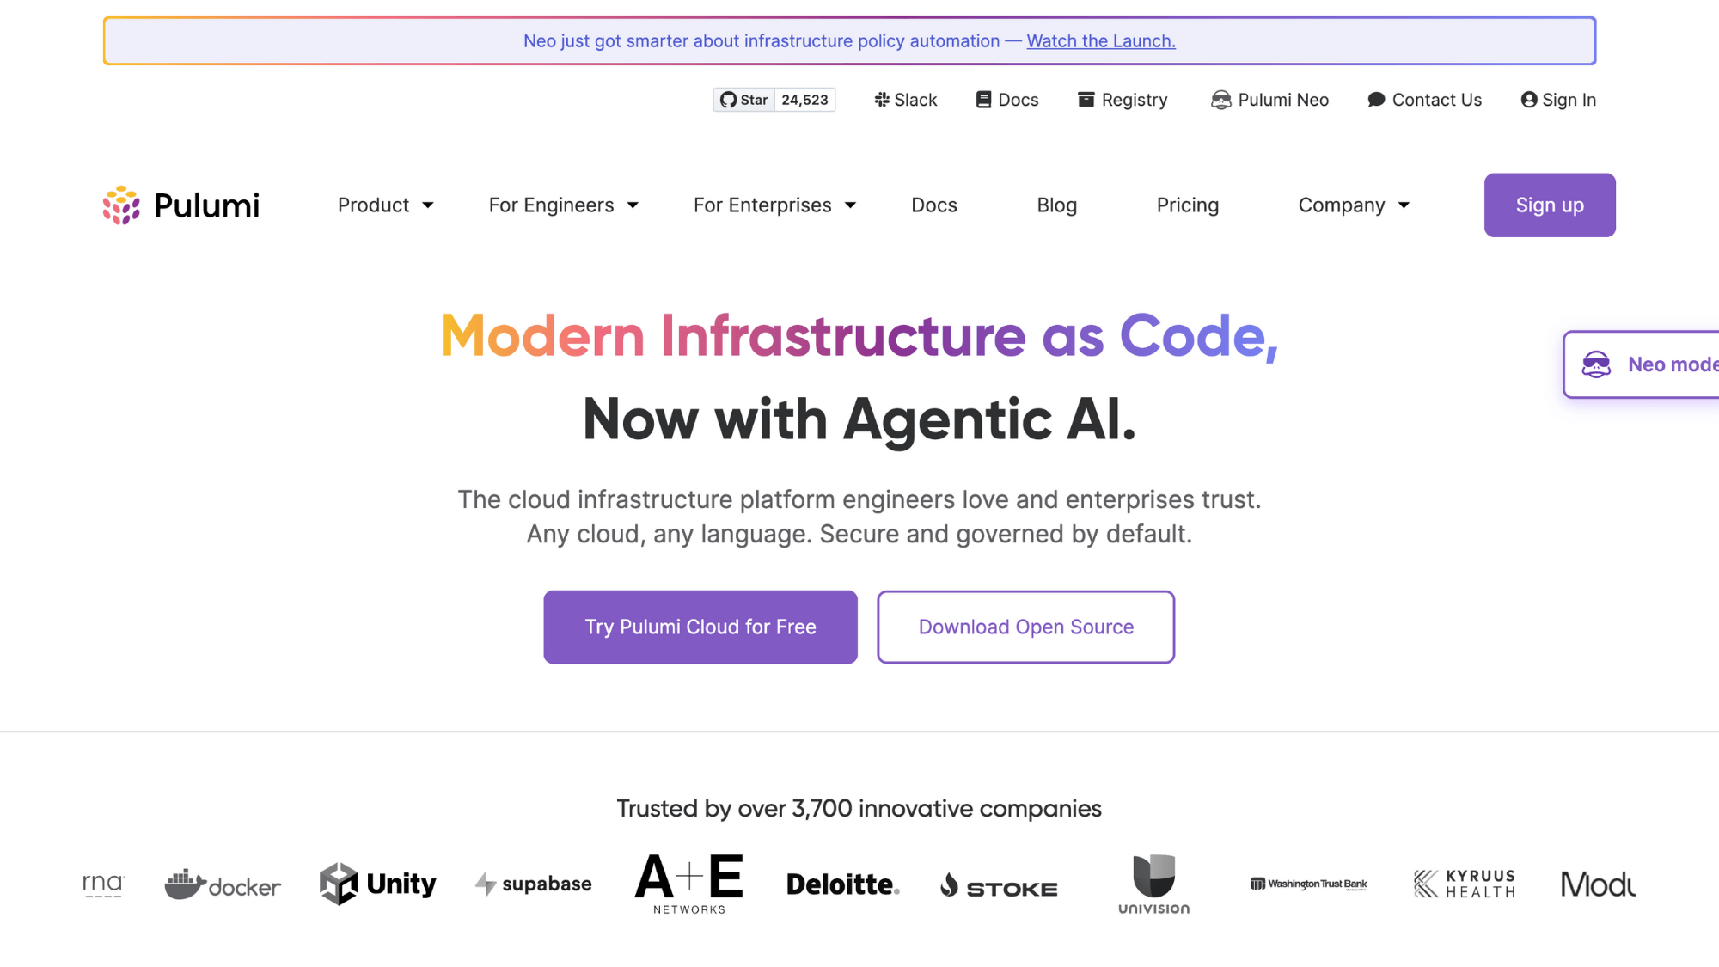Open Docs in the main navigation
Screen dimensions: 1719x967
(934, 205)
